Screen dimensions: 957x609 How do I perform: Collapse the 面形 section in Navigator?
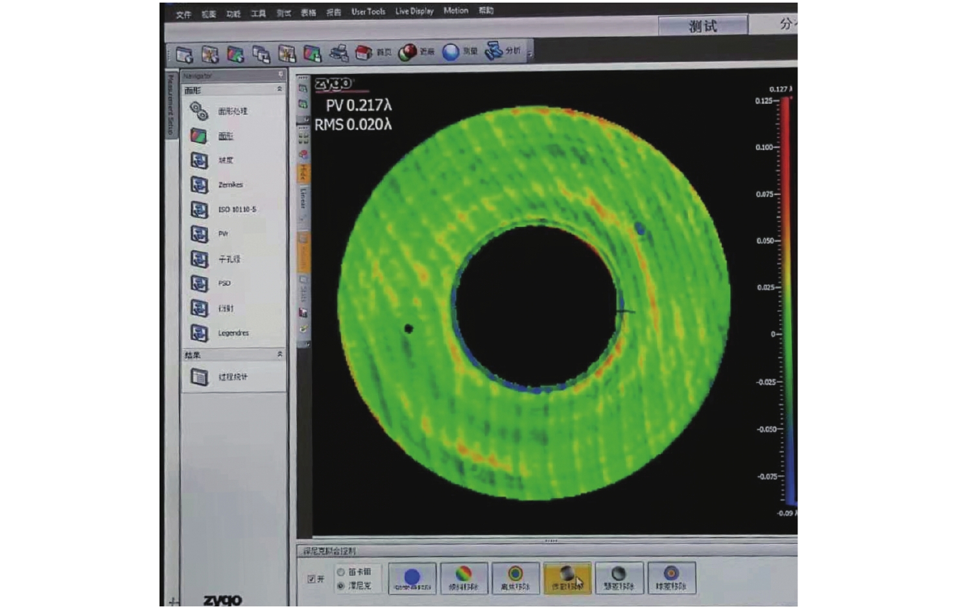coord(279,90)
